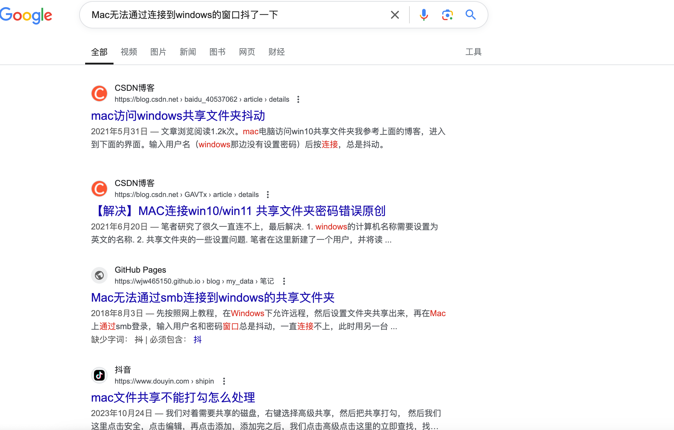Click the GitHub Pages site name
This screenshot has width=674, height=430.
[x=140, y=270]
